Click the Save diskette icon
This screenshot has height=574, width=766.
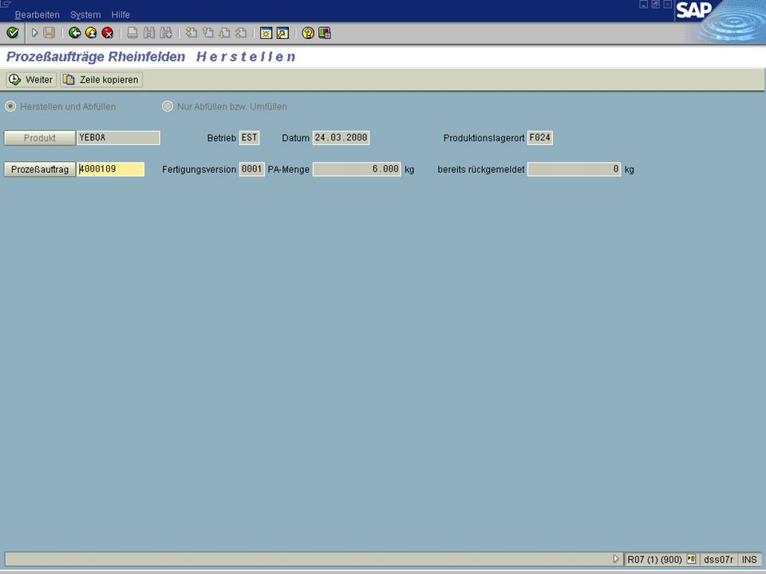click(49, 33)
